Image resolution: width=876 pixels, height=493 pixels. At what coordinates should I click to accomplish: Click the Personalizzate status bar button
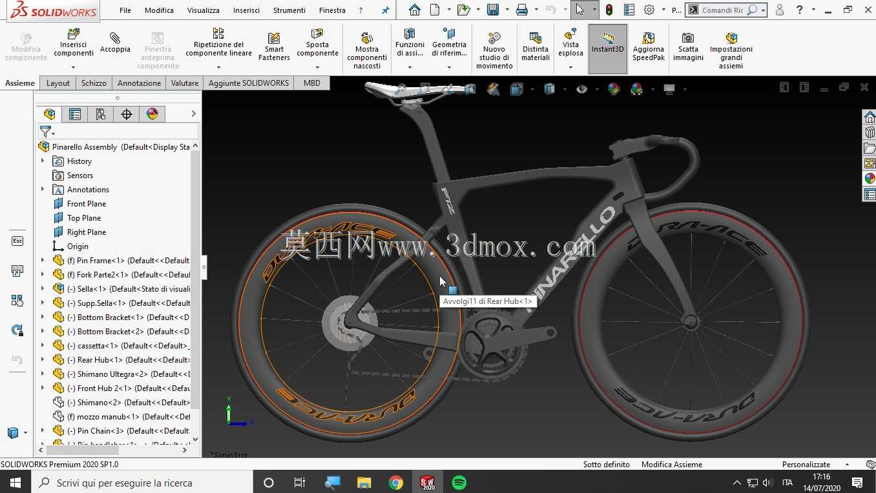pyautogui.click(x=806, y=465)
